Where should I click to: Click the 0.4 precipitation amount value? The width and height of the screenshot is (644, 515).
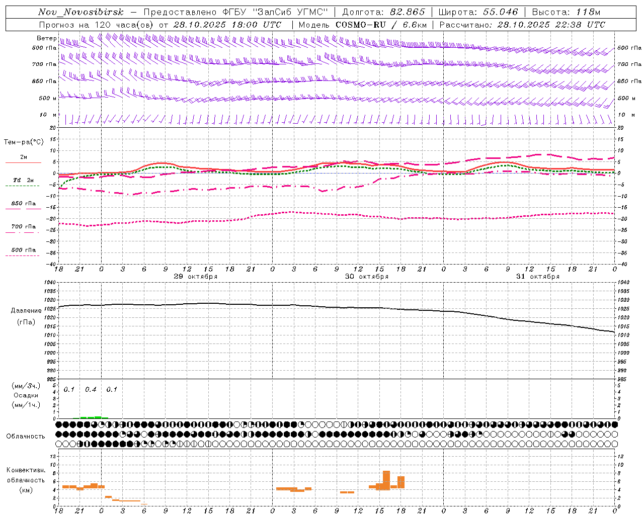pos(91,390)
